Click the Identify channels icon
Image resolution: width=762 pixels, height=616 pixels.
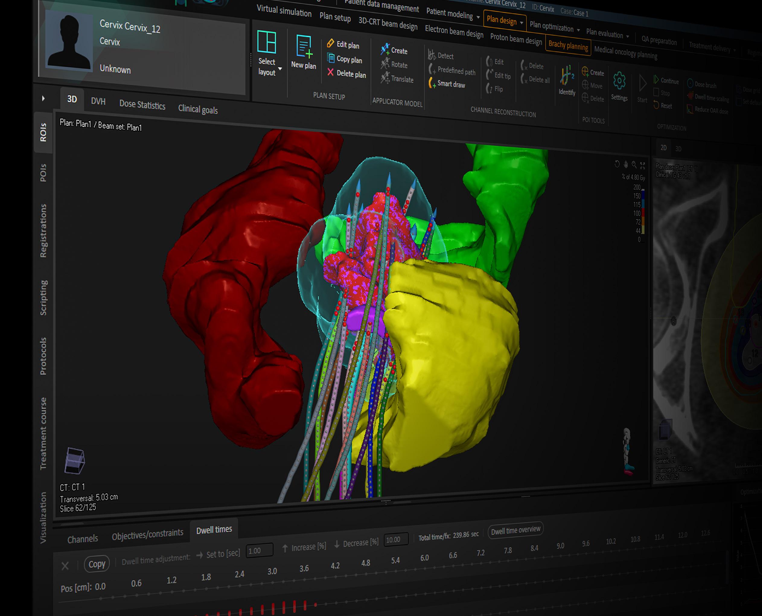567,75
